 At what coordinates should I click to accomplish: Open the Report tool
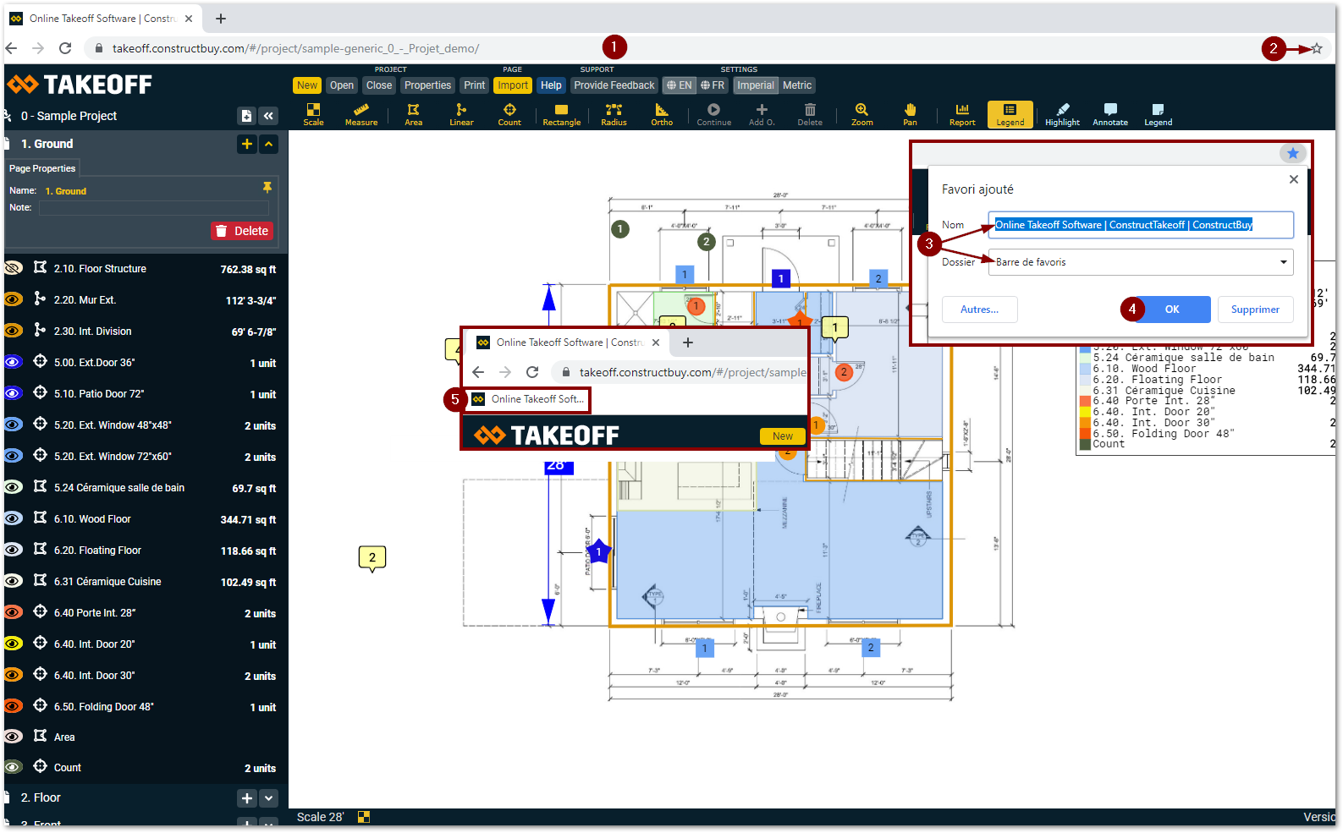[962, 114]
